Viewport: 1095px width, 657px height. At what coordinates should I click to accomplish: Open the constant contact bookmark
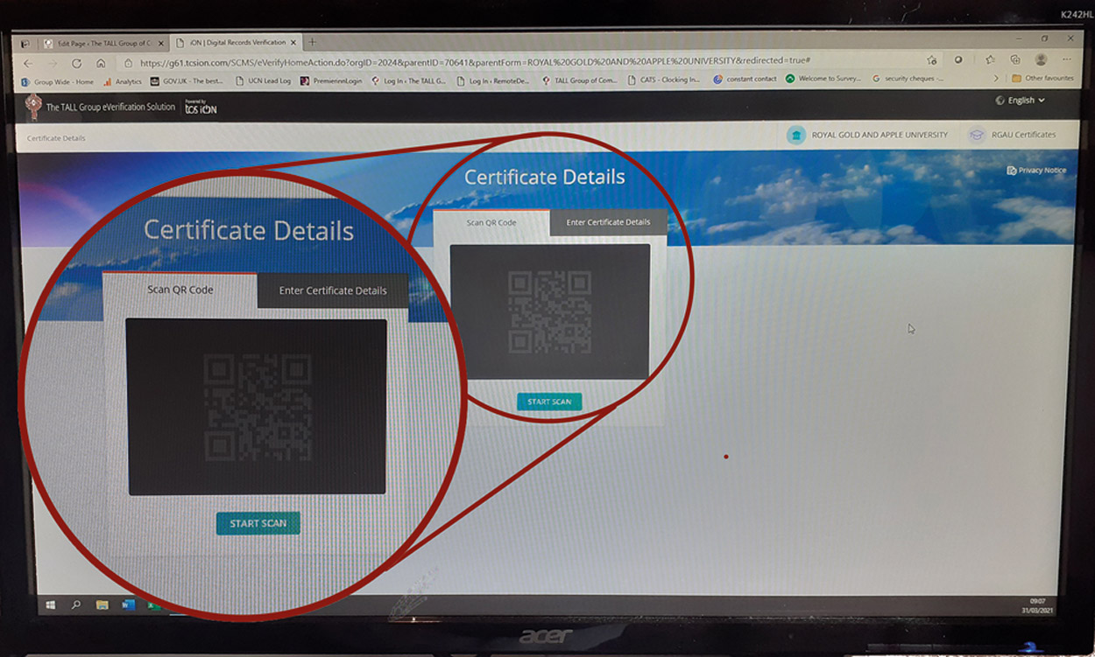745,79
